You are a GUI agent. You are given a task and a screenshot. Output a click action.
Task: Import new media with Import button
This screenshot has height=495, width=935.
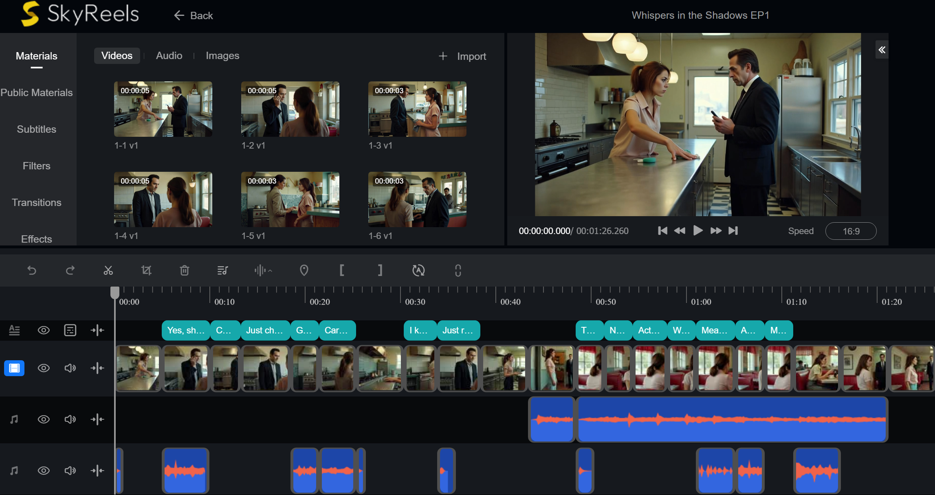pos(462,56)
